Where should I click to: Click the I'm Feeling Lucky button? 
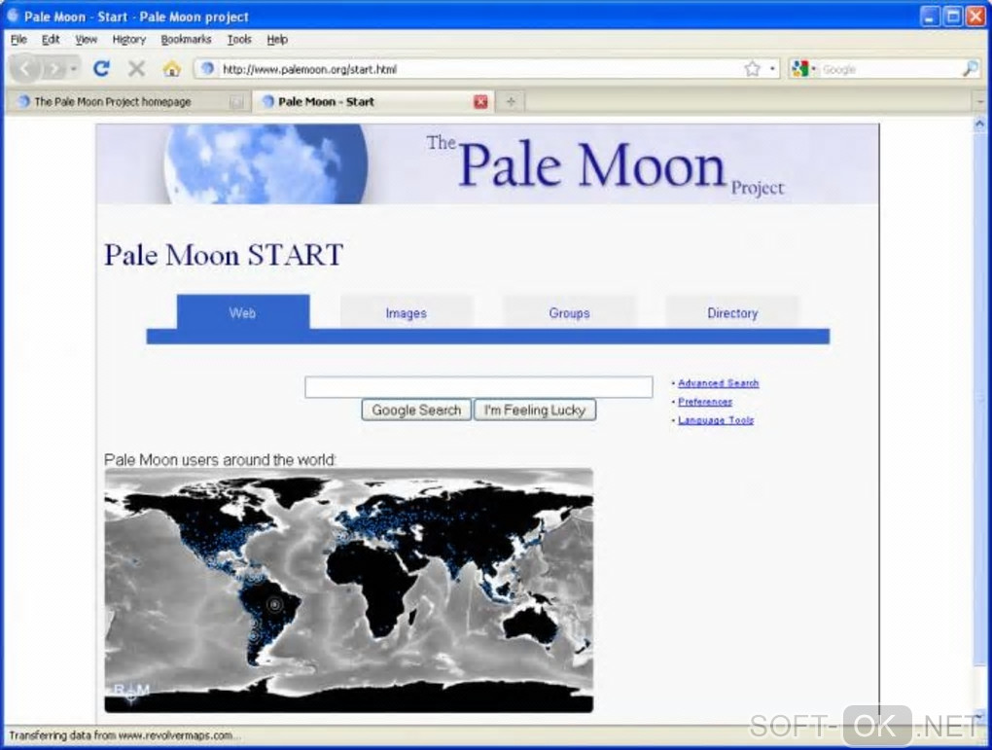(x=535, y=411)
